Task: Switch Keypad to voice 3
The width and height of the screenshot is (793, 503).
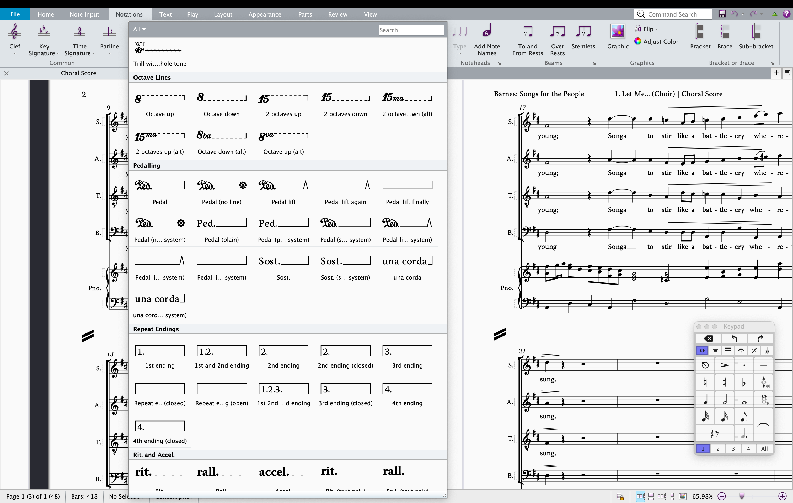Action: tap(733, 449)
